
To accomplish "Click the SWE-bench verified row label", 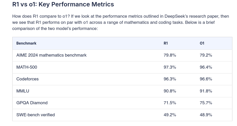I will (36, 115).
